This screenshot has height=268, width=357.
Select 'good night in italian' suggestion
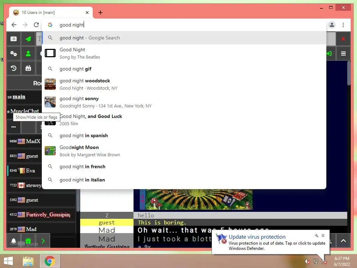184,180
